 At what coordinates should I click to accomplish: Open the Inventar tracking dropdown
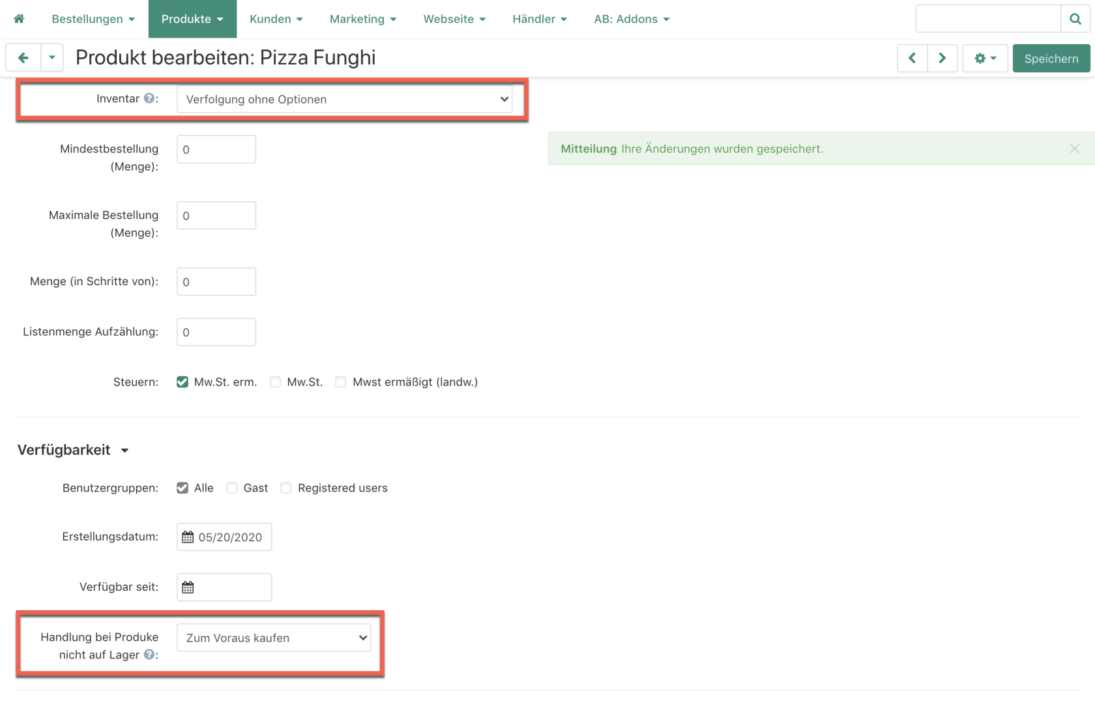[345, 99]
